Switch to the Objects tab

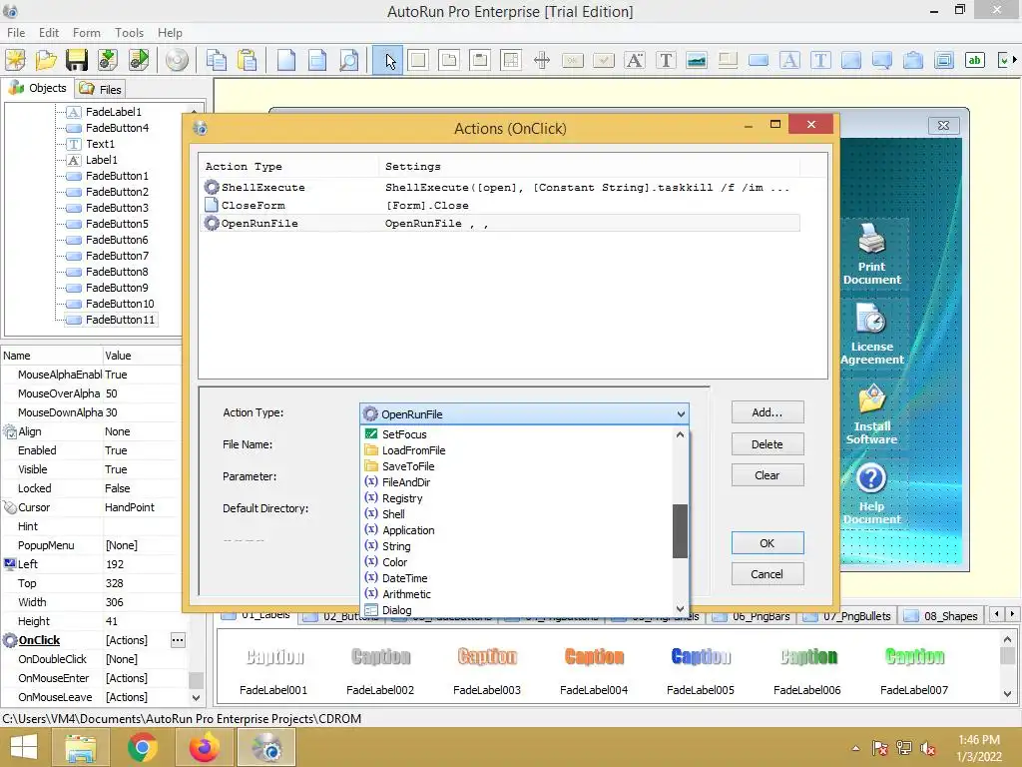tap(38, 88)
